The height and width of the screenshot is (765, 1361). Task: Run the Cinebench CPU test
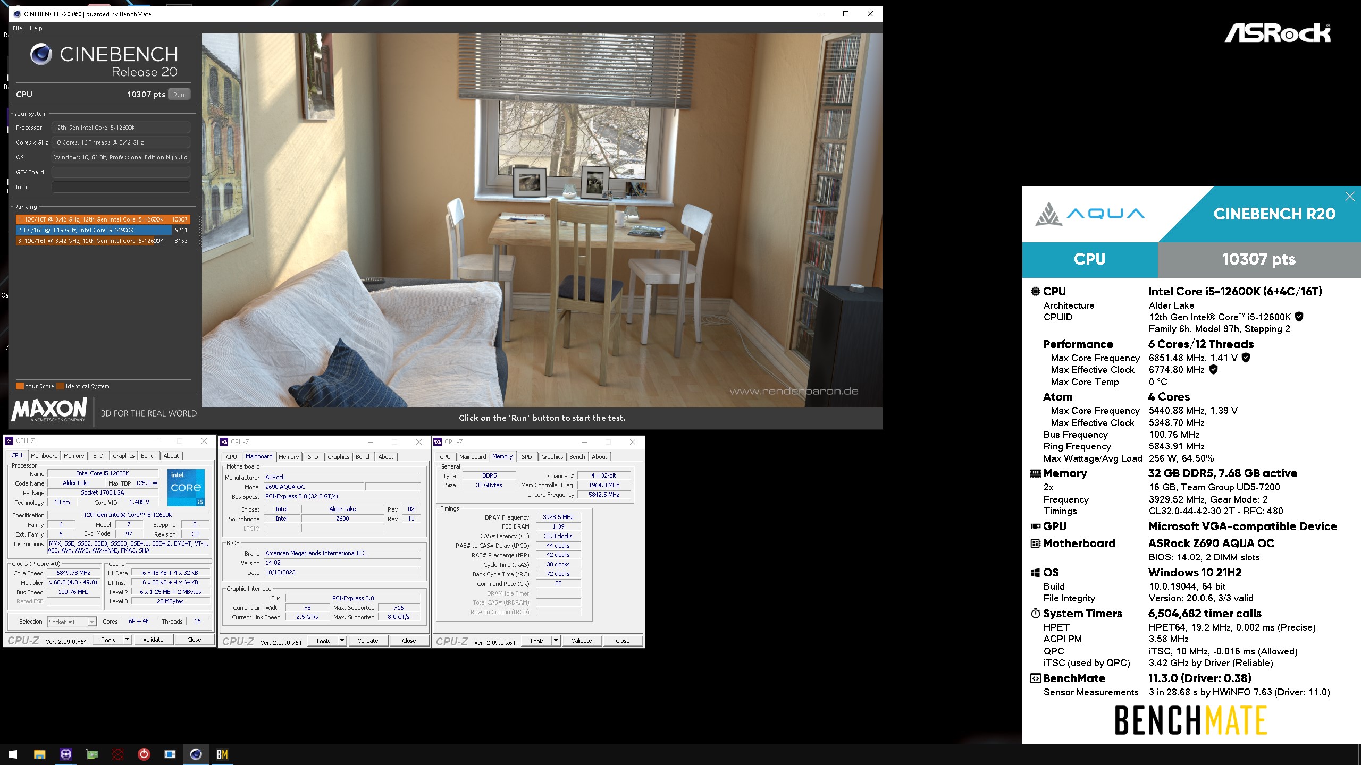[x=179, y=95]
